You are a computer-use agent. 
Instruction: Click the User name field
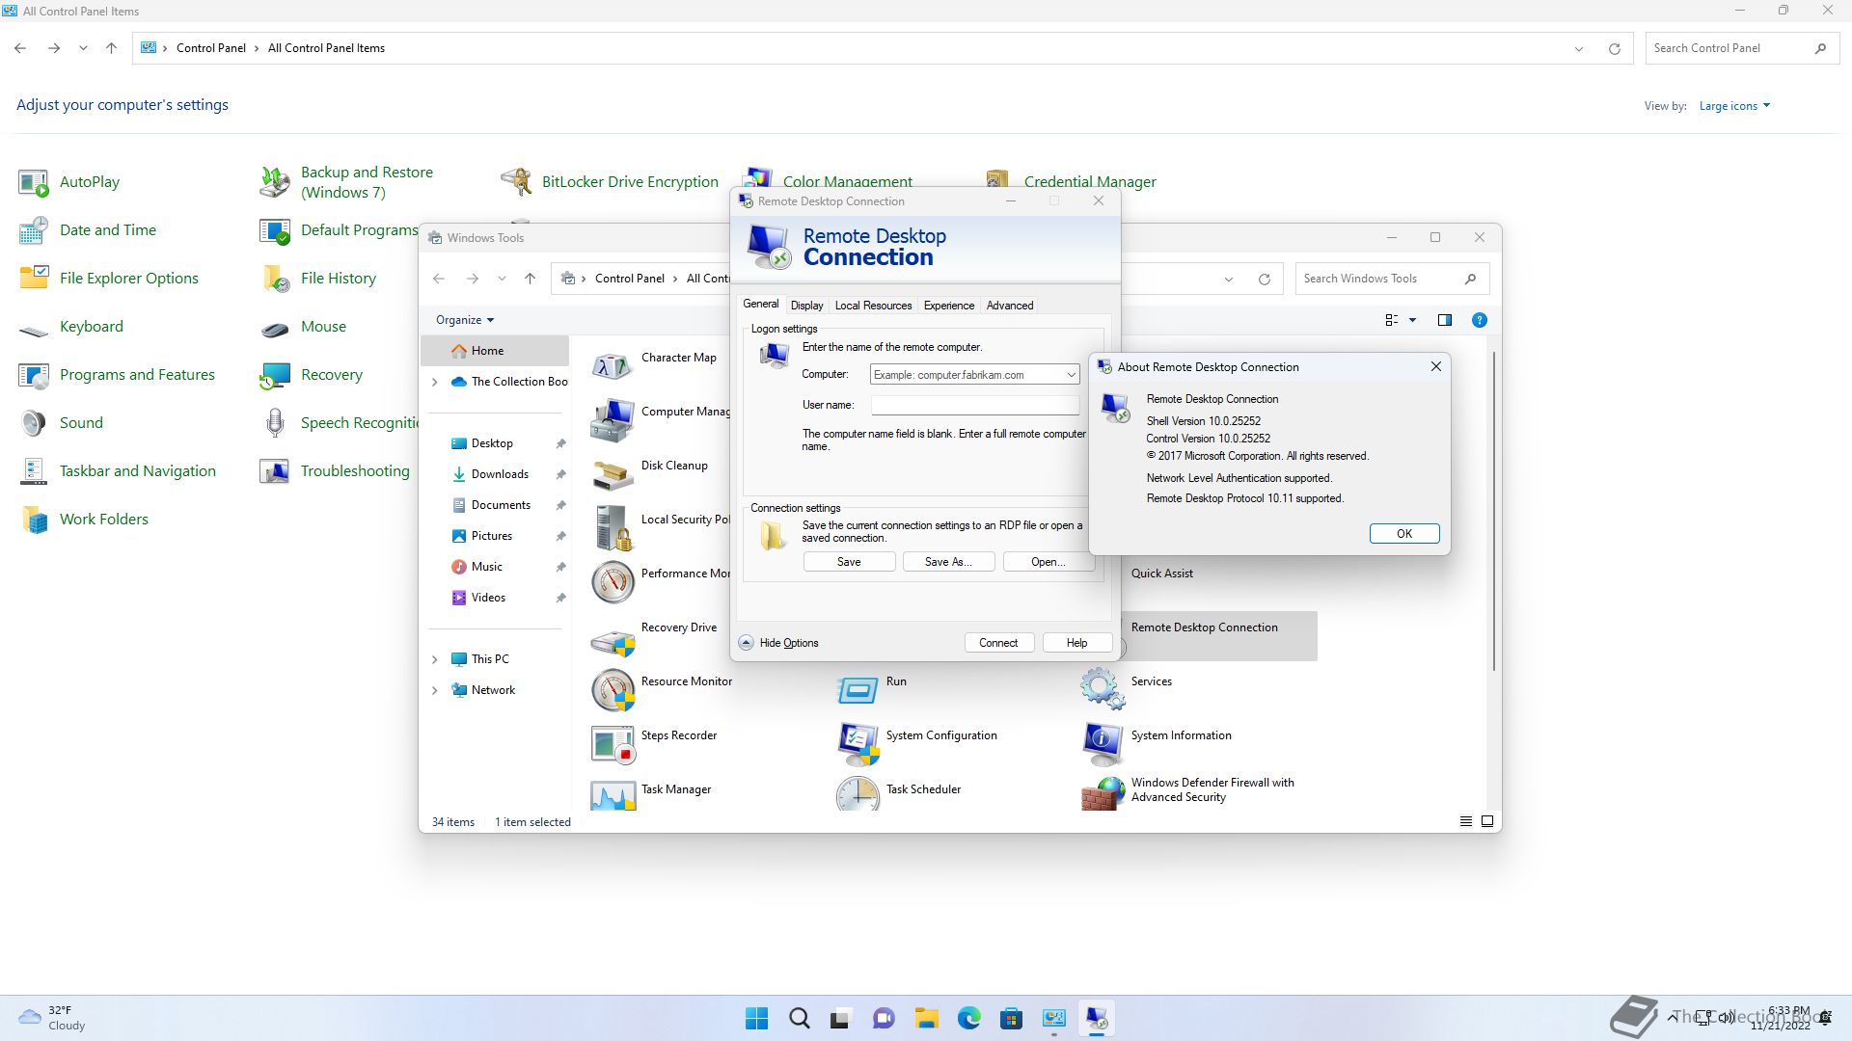tap(974, 405)
